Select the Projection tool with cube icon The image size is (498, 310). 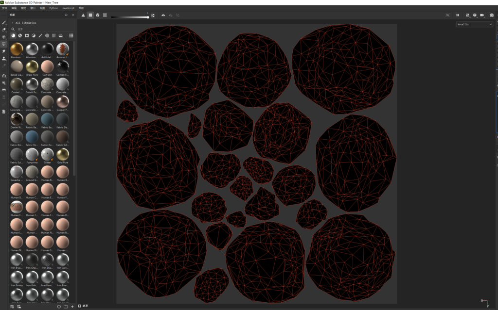point(4,37)
